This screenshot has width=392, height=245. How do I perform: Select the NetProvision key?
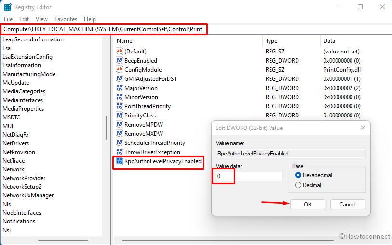click(19, 152)
